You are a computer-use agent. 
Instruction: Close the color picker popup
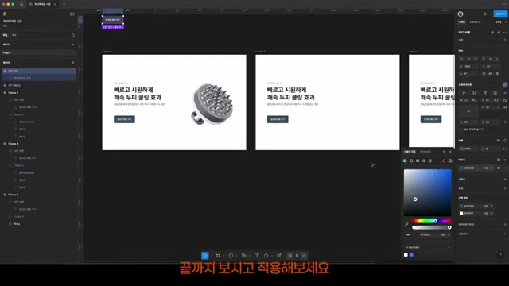point(450,152)
